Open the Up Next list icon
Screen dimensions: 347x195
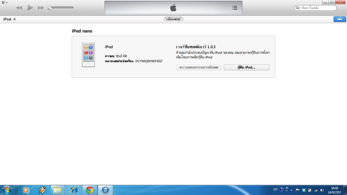click(x=235, y=8)
